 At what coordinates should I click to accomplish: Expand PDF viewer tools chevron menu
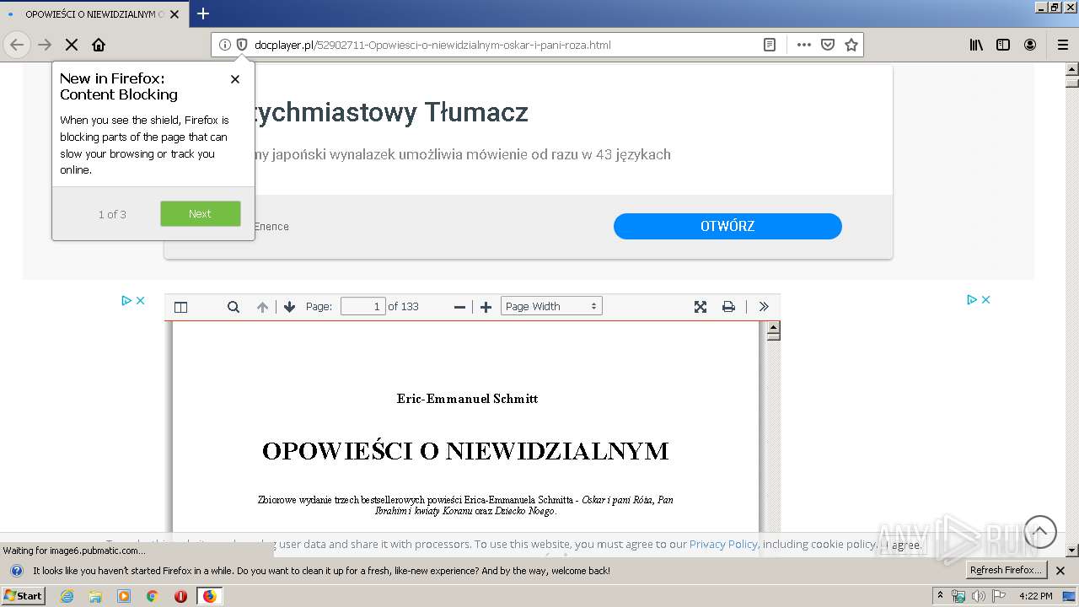click(x=764, y=307)
